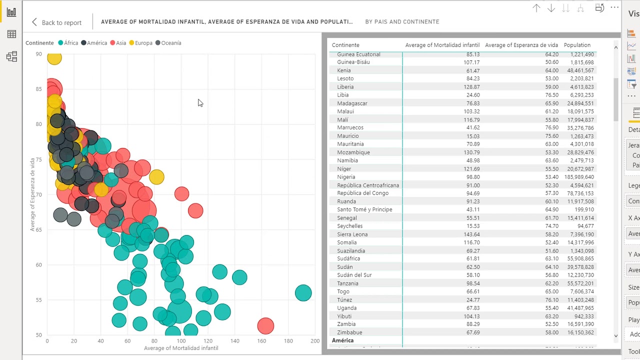Screen dimensions: 640x360
Task: Click the lone teal bubble near 190 mortality
Action: click(x=303, y=293)
